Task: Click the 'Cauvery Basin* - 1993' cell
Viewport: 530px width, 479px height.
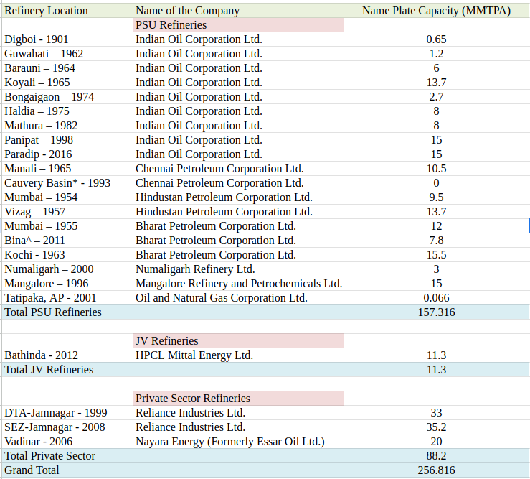Action: pyautogui.click(x=67, y=183)
